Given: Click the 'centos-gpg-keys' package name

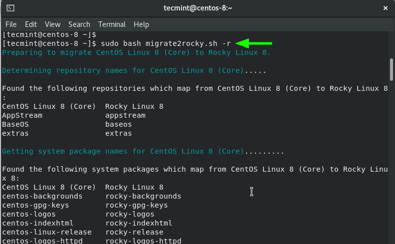Looking at the screenshot, I should pos(35,205).
